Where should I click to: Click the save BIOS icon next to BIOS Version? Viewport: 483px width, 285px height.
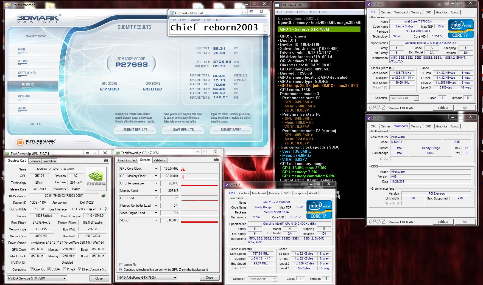(x=104, y=196)
